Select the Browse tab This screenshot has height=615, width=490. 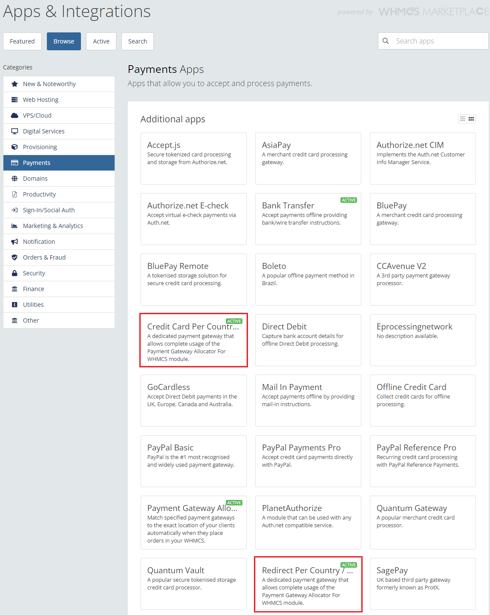click(x=64, y=41)
